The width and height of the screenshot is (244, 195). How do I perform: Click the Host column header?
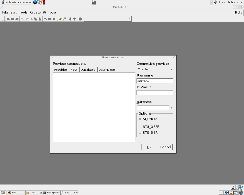(74, 70)
